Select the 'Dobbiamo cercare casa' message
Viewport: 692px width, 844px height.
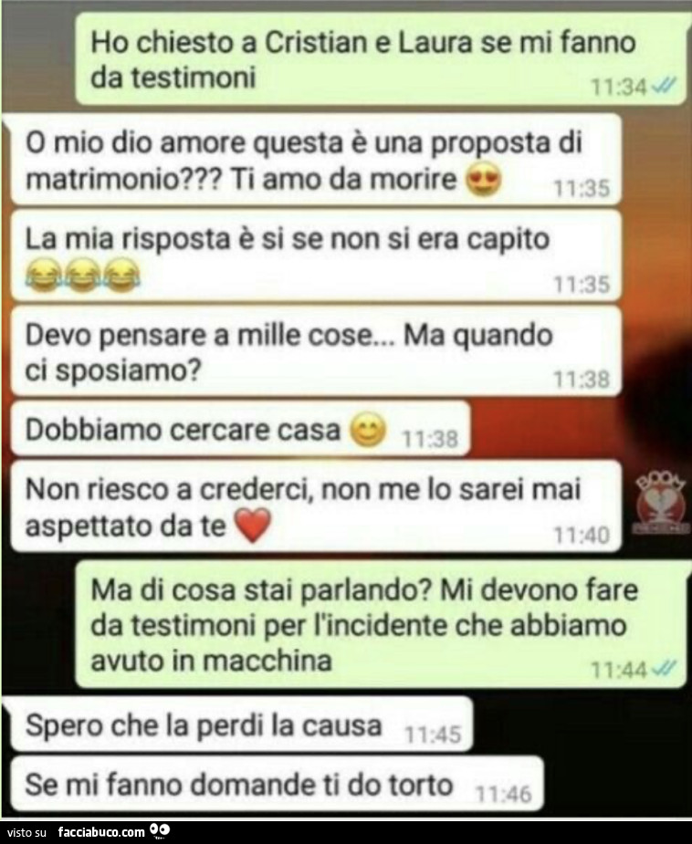[x=240, y=429]
